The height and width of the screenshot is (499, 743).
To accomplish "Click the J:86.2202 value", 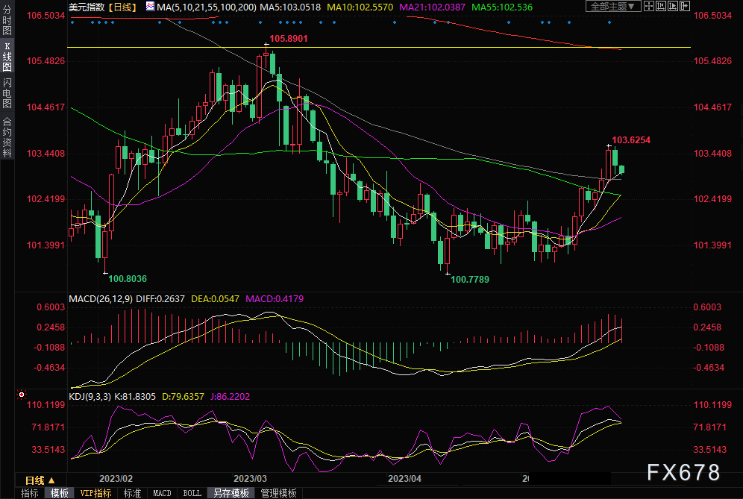I will point(230,397).
